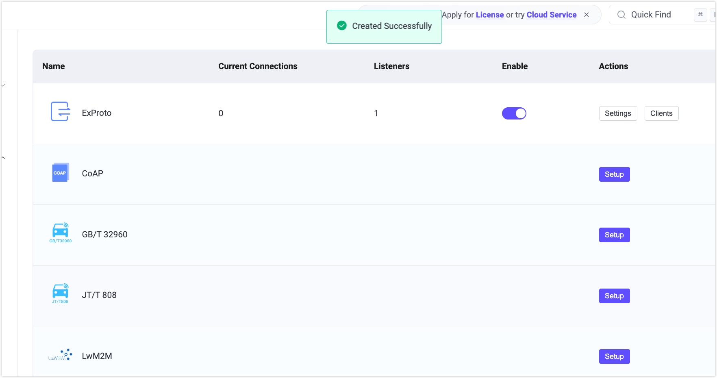
Task: Dismiss the license banner with X
Action: tap(587, 14)
